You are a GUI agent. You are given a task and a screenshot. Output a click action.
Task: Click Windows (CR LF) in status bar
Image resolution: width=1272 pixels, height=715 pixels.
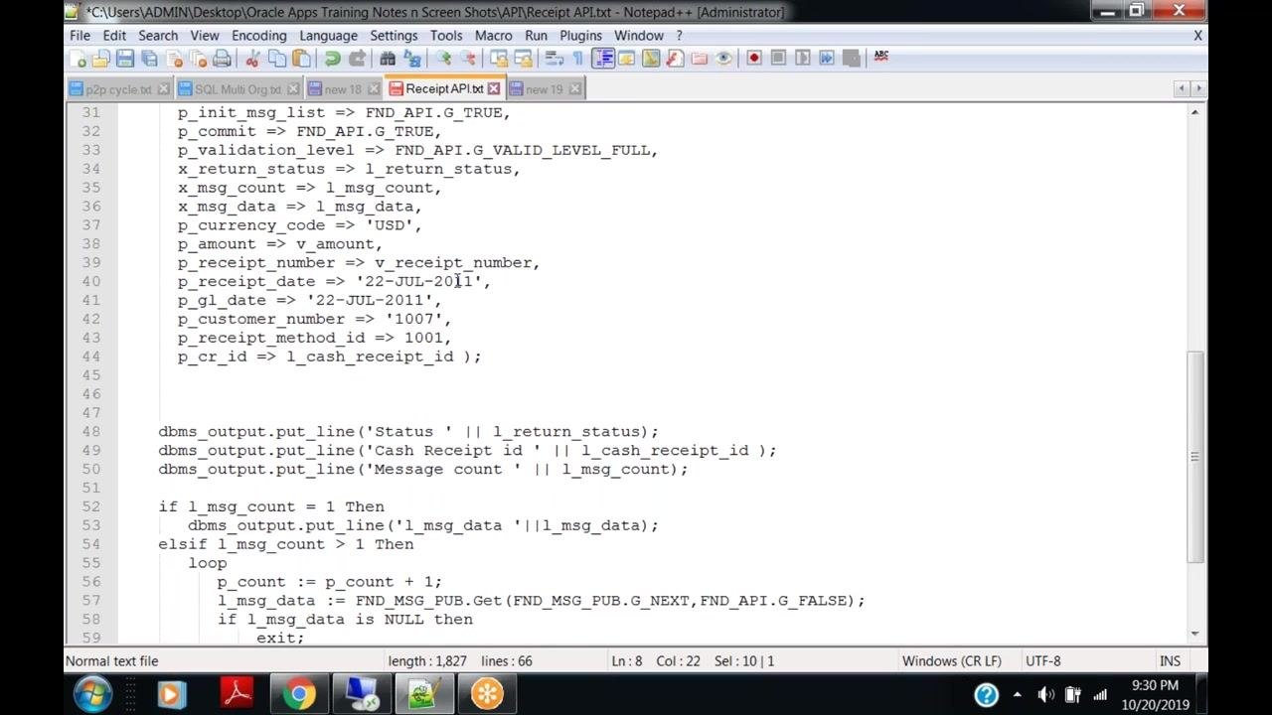(951, 661)
